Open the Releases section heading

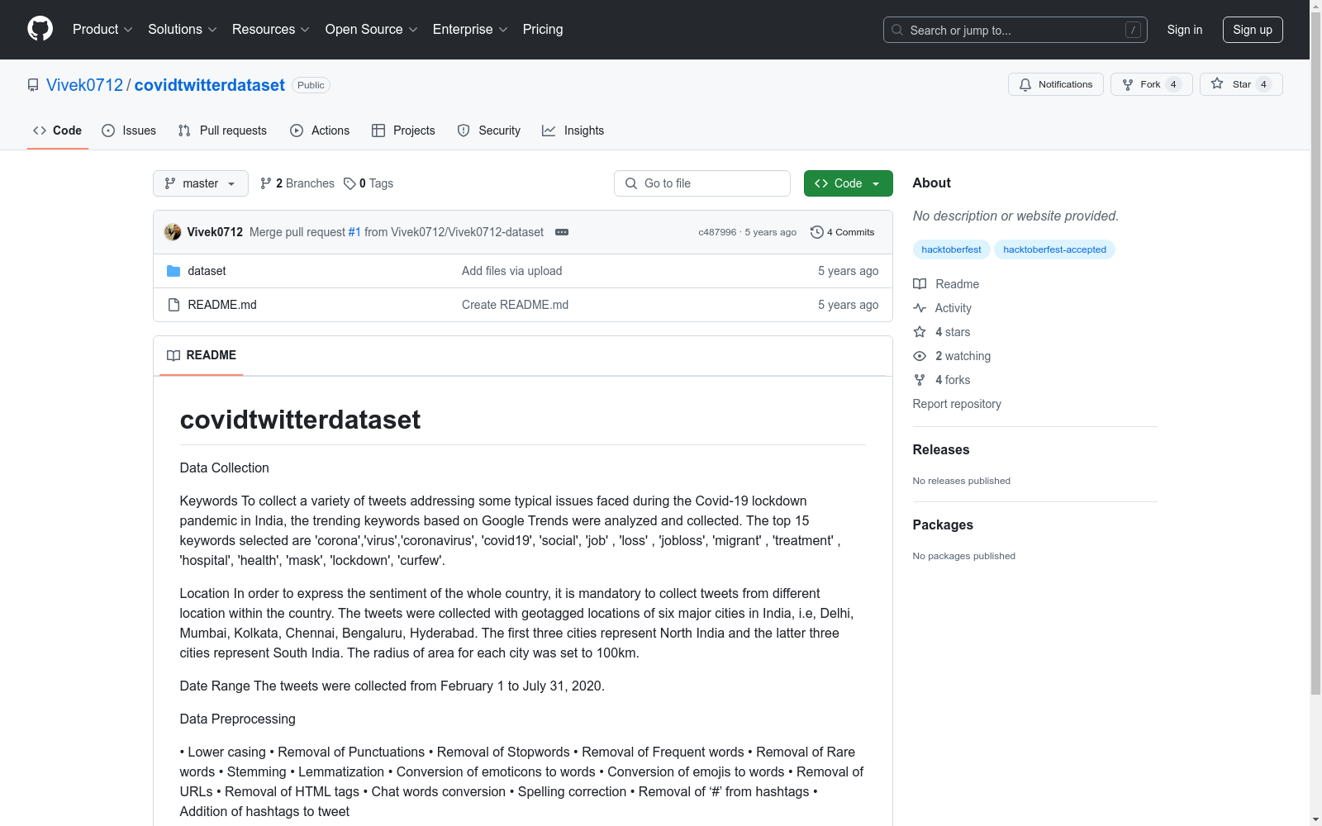click(941, 449)
